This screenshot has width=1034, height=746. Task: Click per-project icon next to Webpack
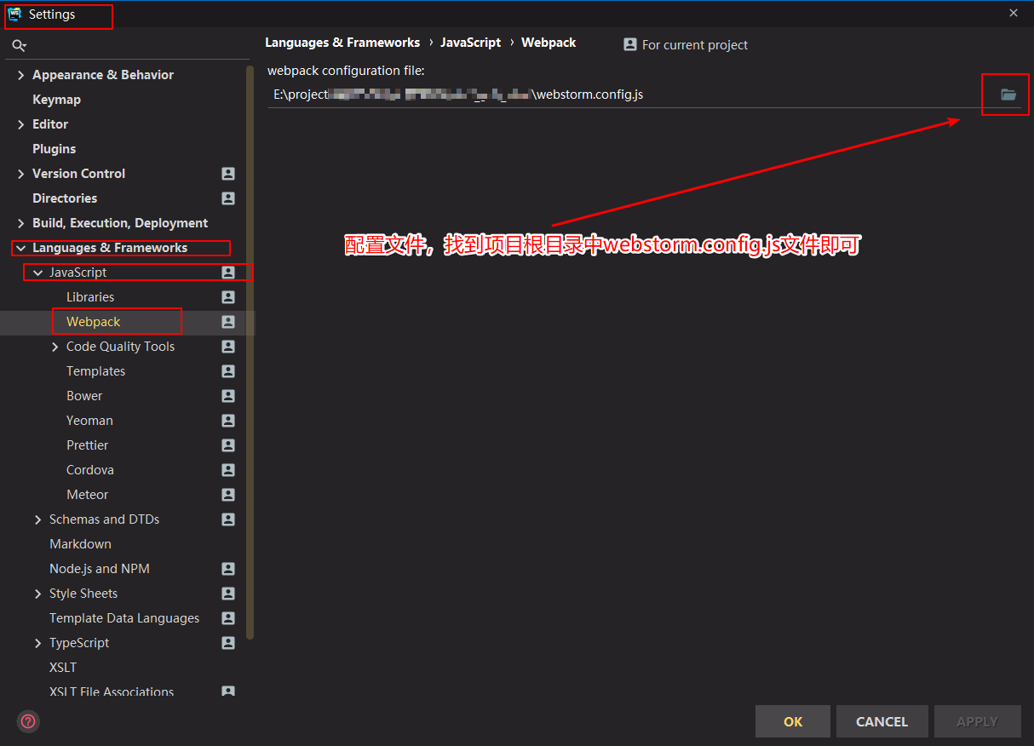[227, 321]
